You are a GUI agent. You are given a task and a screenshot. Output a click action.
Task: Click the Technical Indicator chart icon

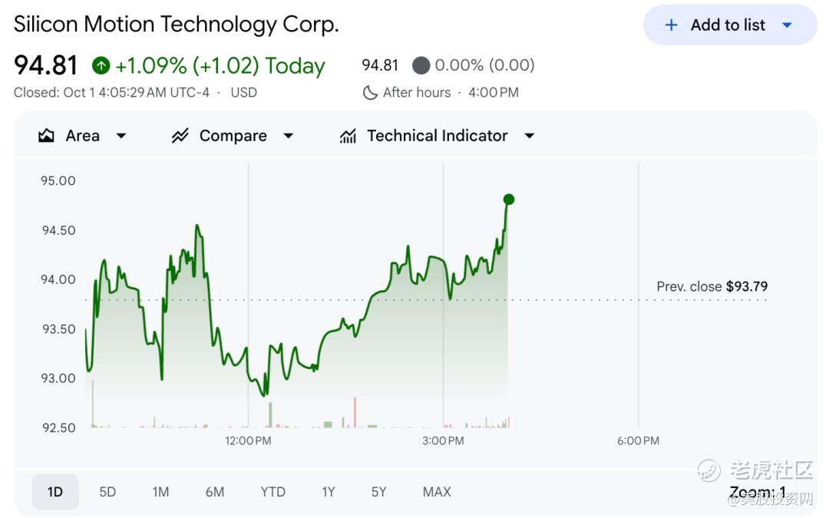[x=348, y=136]
